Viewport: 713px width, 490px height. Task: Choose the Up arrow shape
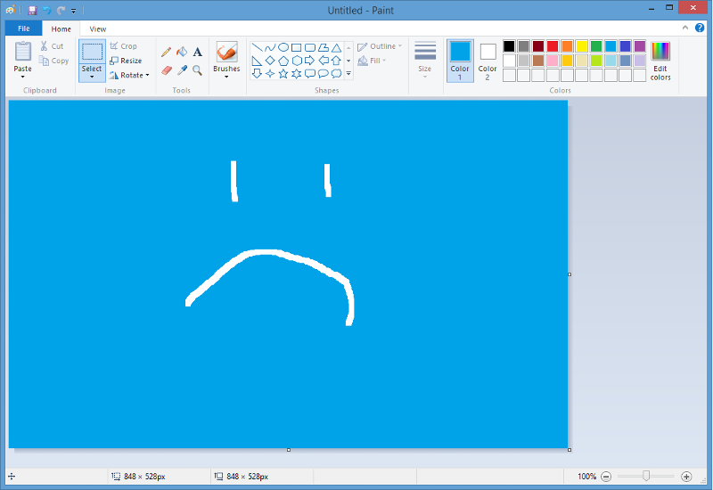(x=336, y=61)
